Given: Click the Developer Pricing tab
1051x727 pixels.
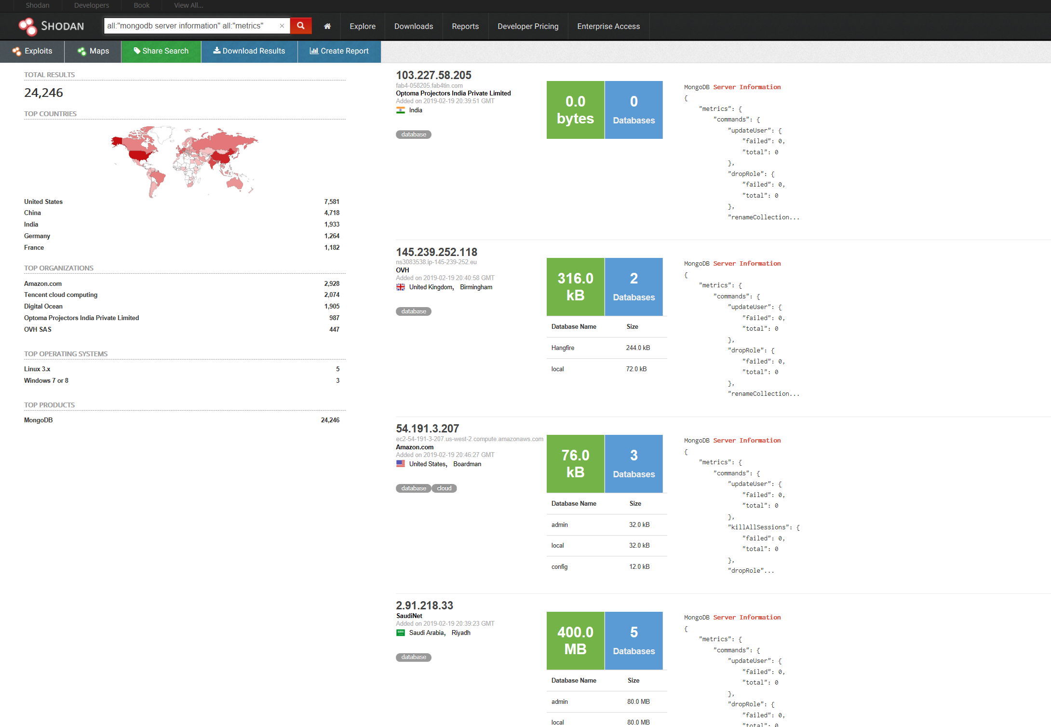Looking at the screenshot, I should click(526, 27).
